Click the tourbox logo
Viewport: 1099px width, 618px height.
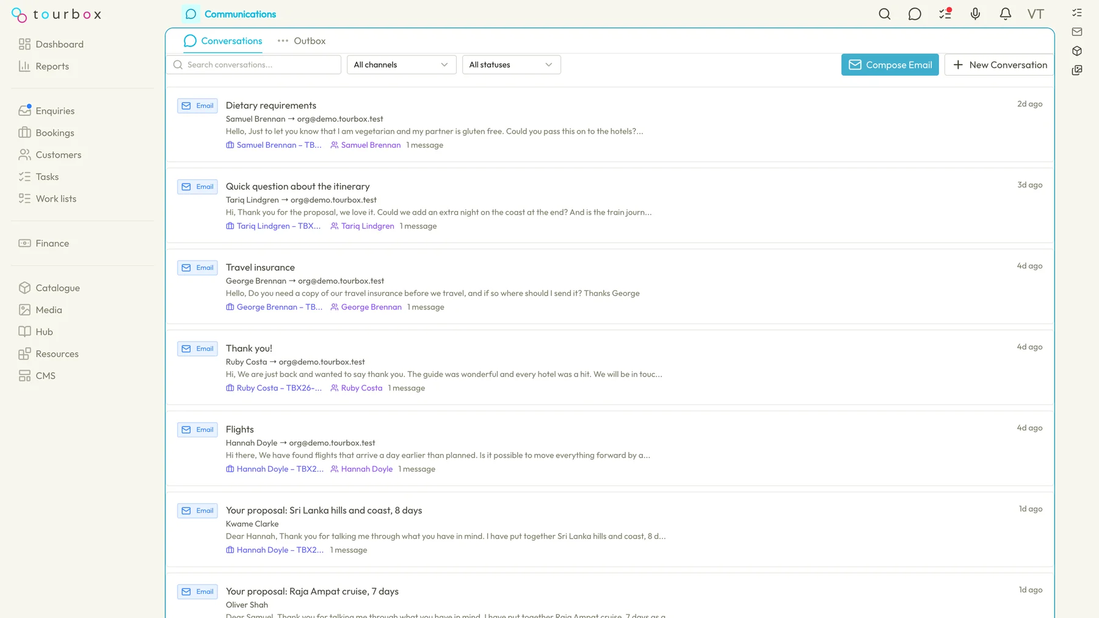(56, 15)
